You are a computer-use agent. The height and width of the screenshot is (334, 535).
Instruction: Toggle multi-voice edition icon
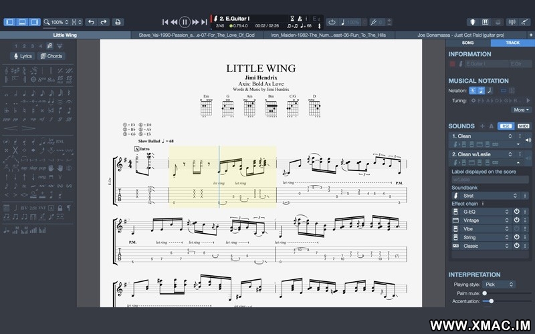pyautogui.click(x=49, y=46)
